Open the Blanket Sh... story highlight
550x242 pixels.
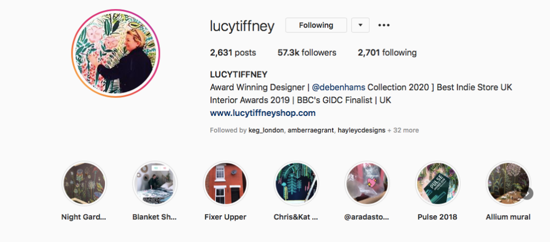[x=154, y=184]
